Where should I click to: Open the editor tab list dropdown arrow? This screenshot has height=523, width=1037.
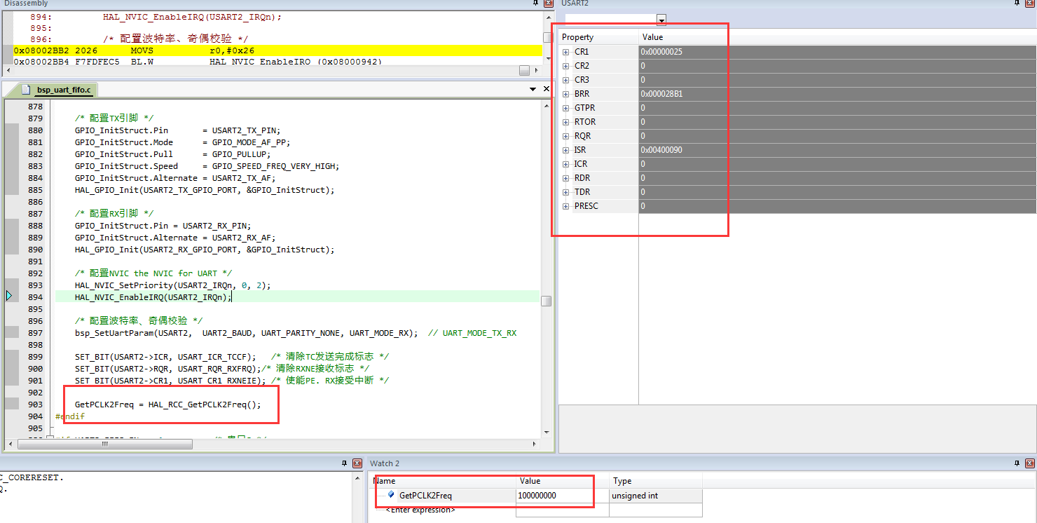(533, 90)
